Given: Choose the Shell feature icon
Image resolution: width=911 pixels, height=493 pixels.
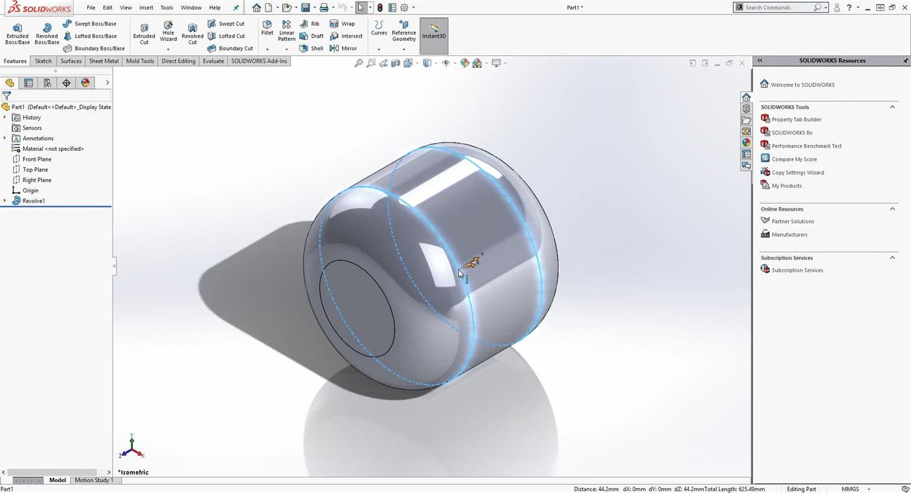Looking at the screenshot, I should coord(311,48).
